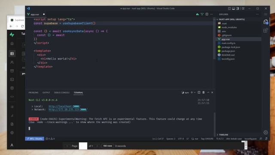Toggle bottom panel layout button

pos(233,9)
